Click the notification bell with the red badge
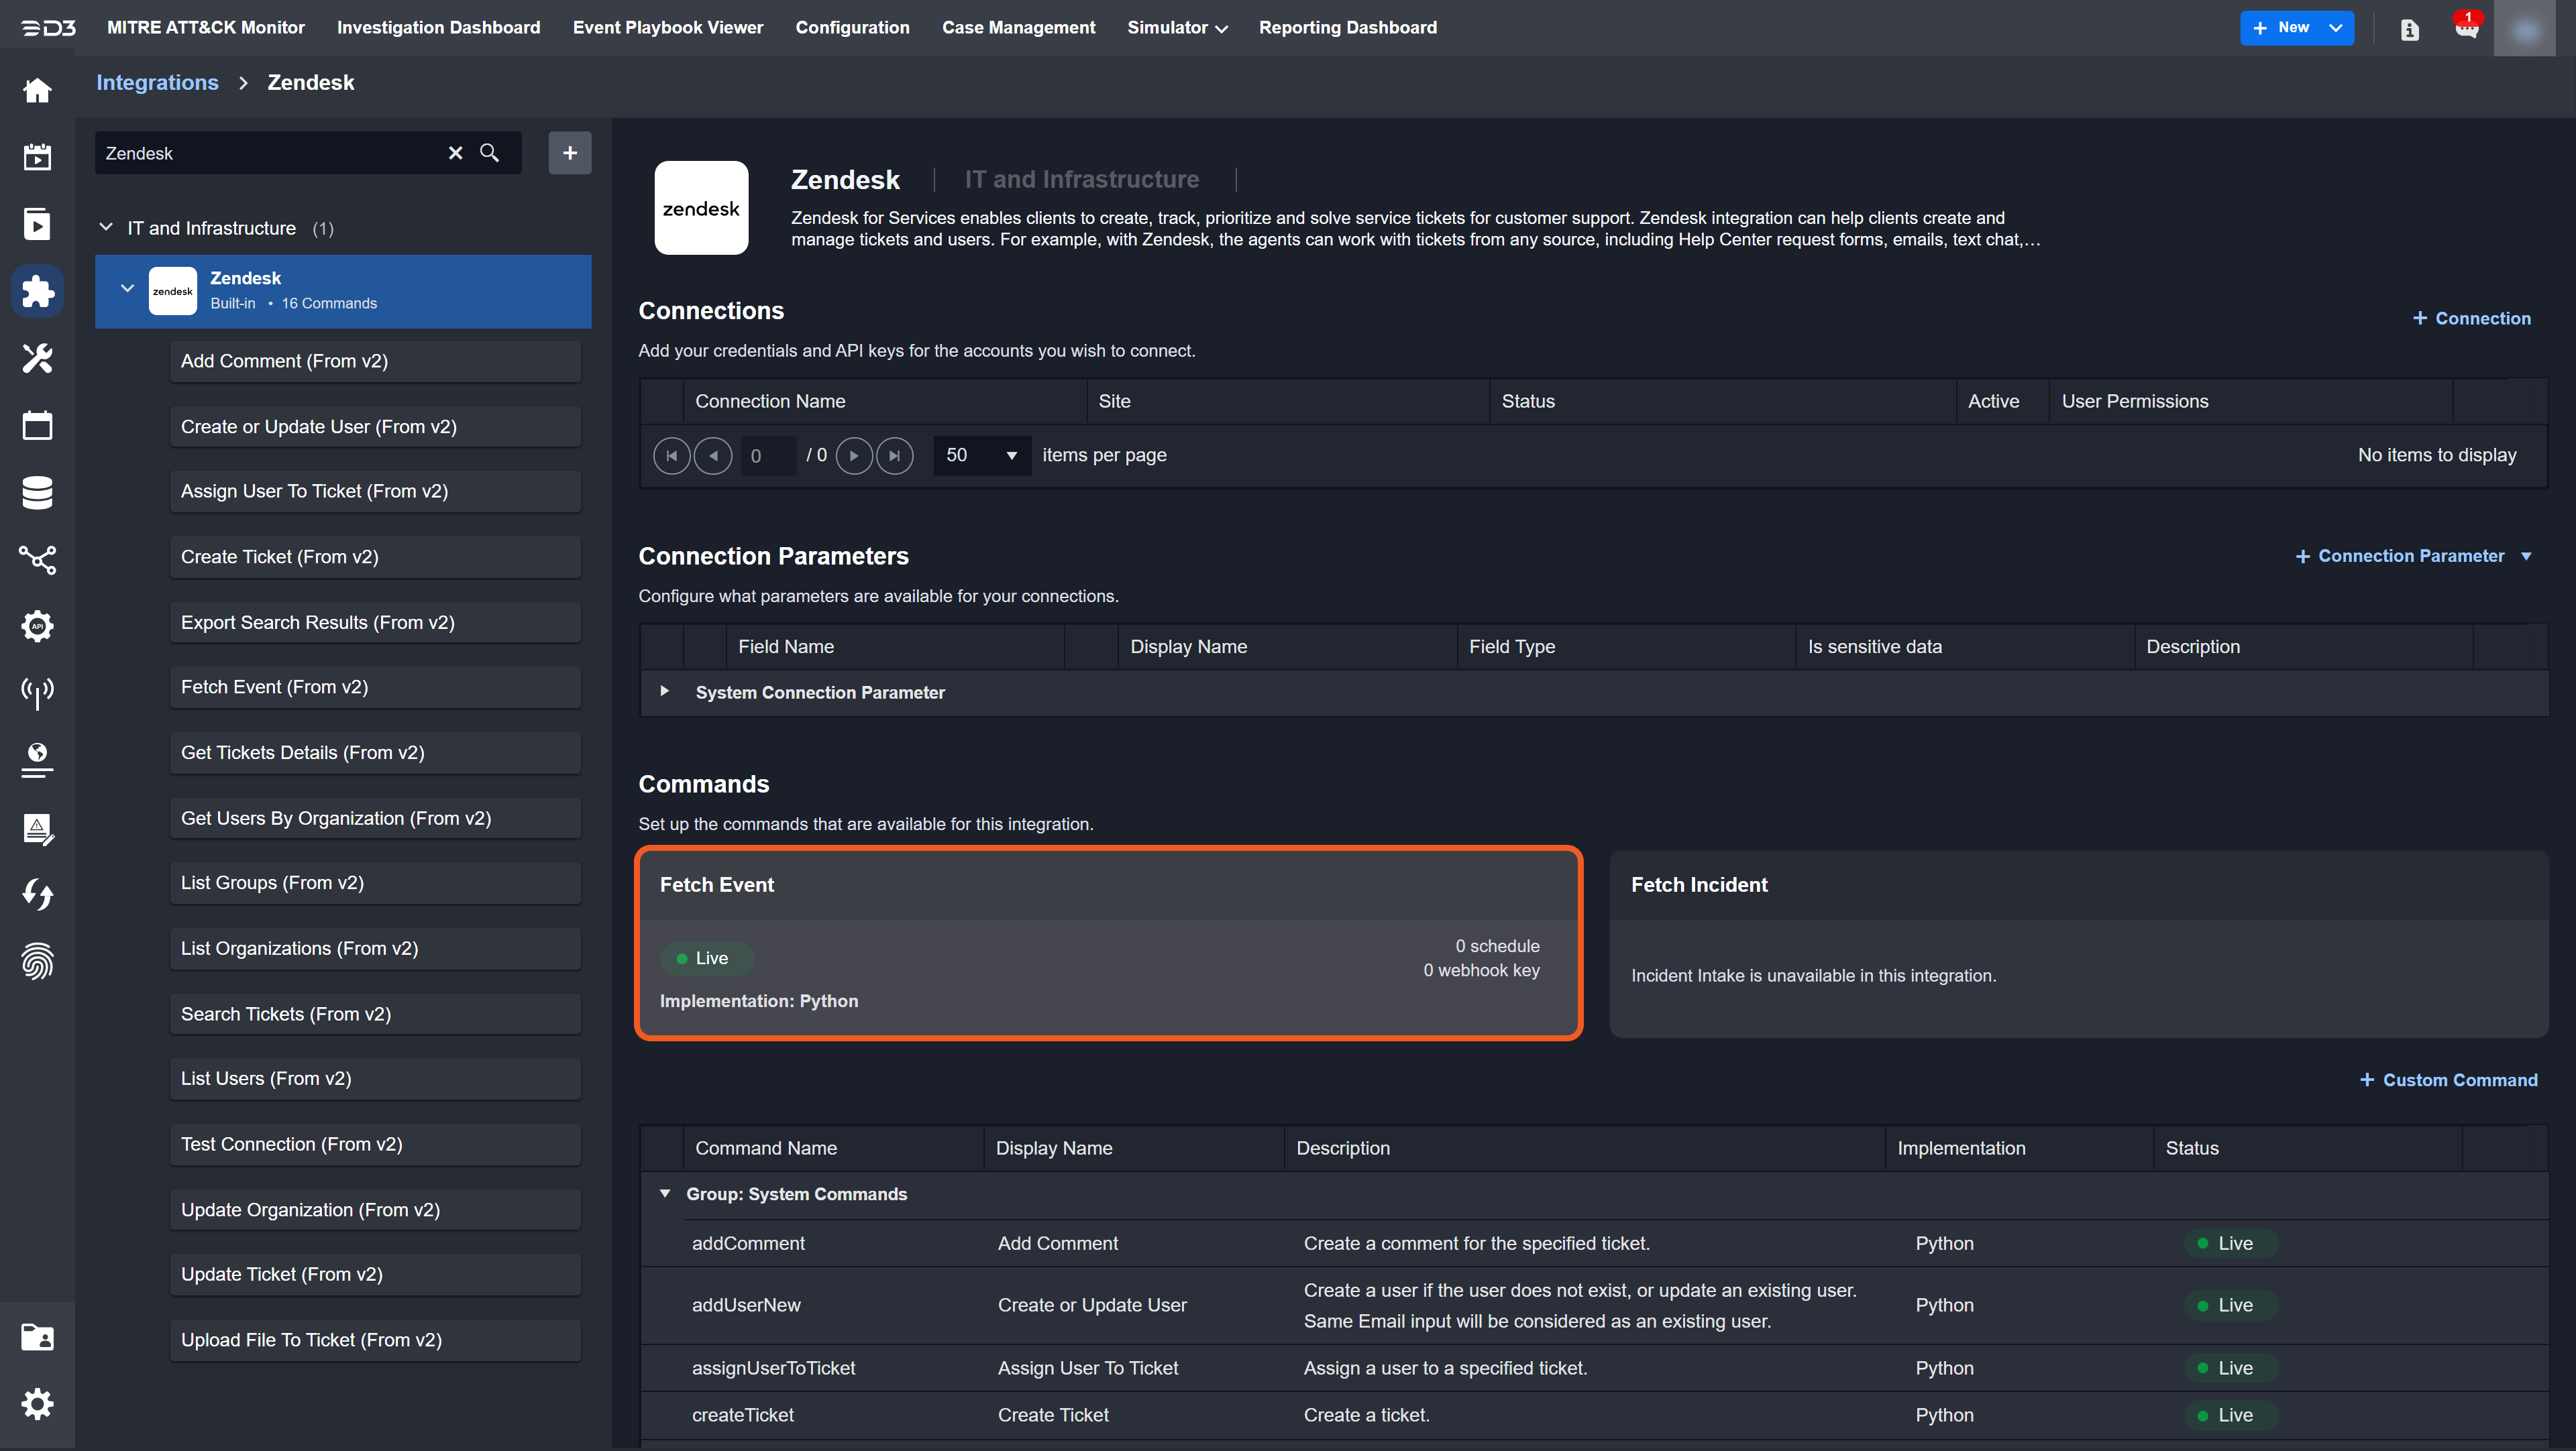 tap(2466, 28)
